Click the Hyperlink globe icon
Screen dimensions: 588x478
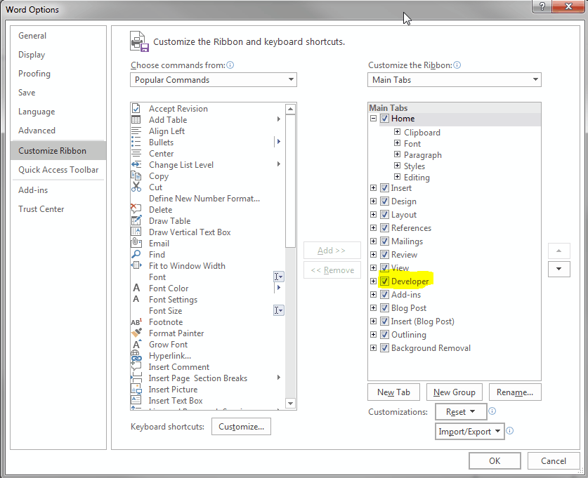click(136, 354)
